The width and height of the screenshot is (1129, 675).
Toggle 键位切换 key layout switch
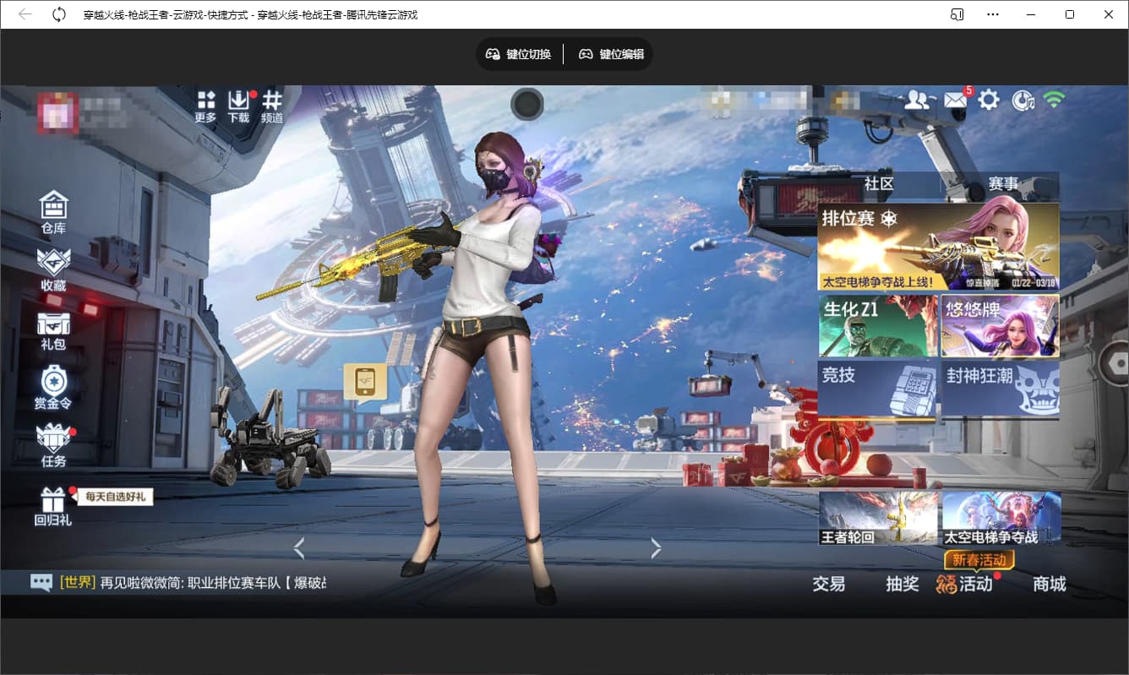point(519,54)
